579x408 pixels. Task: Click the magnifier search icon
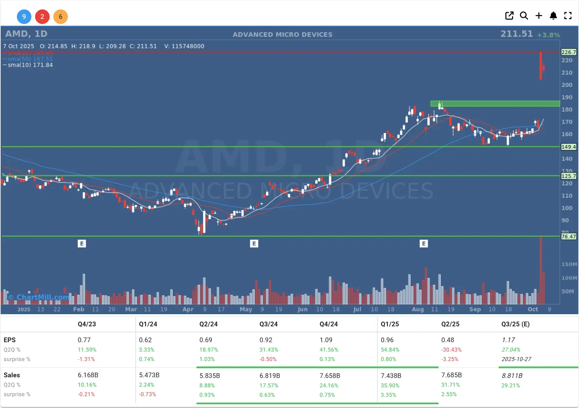pyautogui.click(x=524, y=16)
